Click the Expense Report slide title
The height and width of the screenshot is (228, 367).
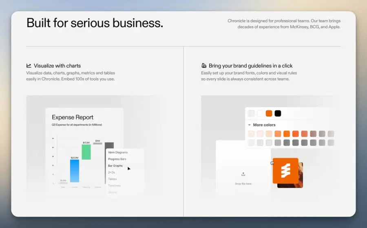point(73,117)
